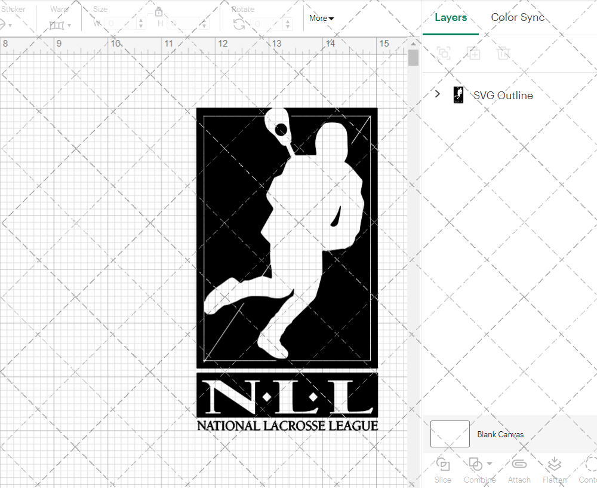Viewport: 597px width, 488px height.
Task: Flatten the selected layers
Action: (x=554, y=470)
